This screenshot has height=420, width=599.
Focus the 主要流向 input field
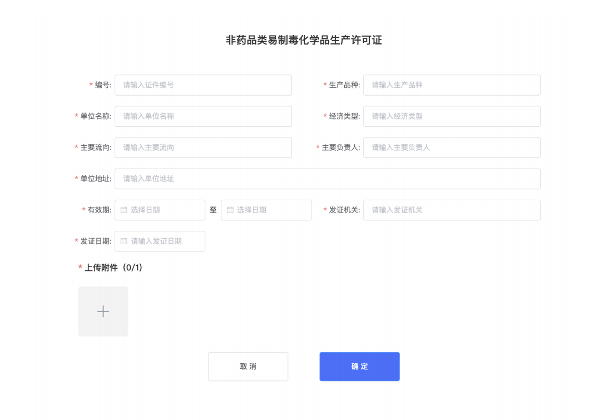(203, 147)
